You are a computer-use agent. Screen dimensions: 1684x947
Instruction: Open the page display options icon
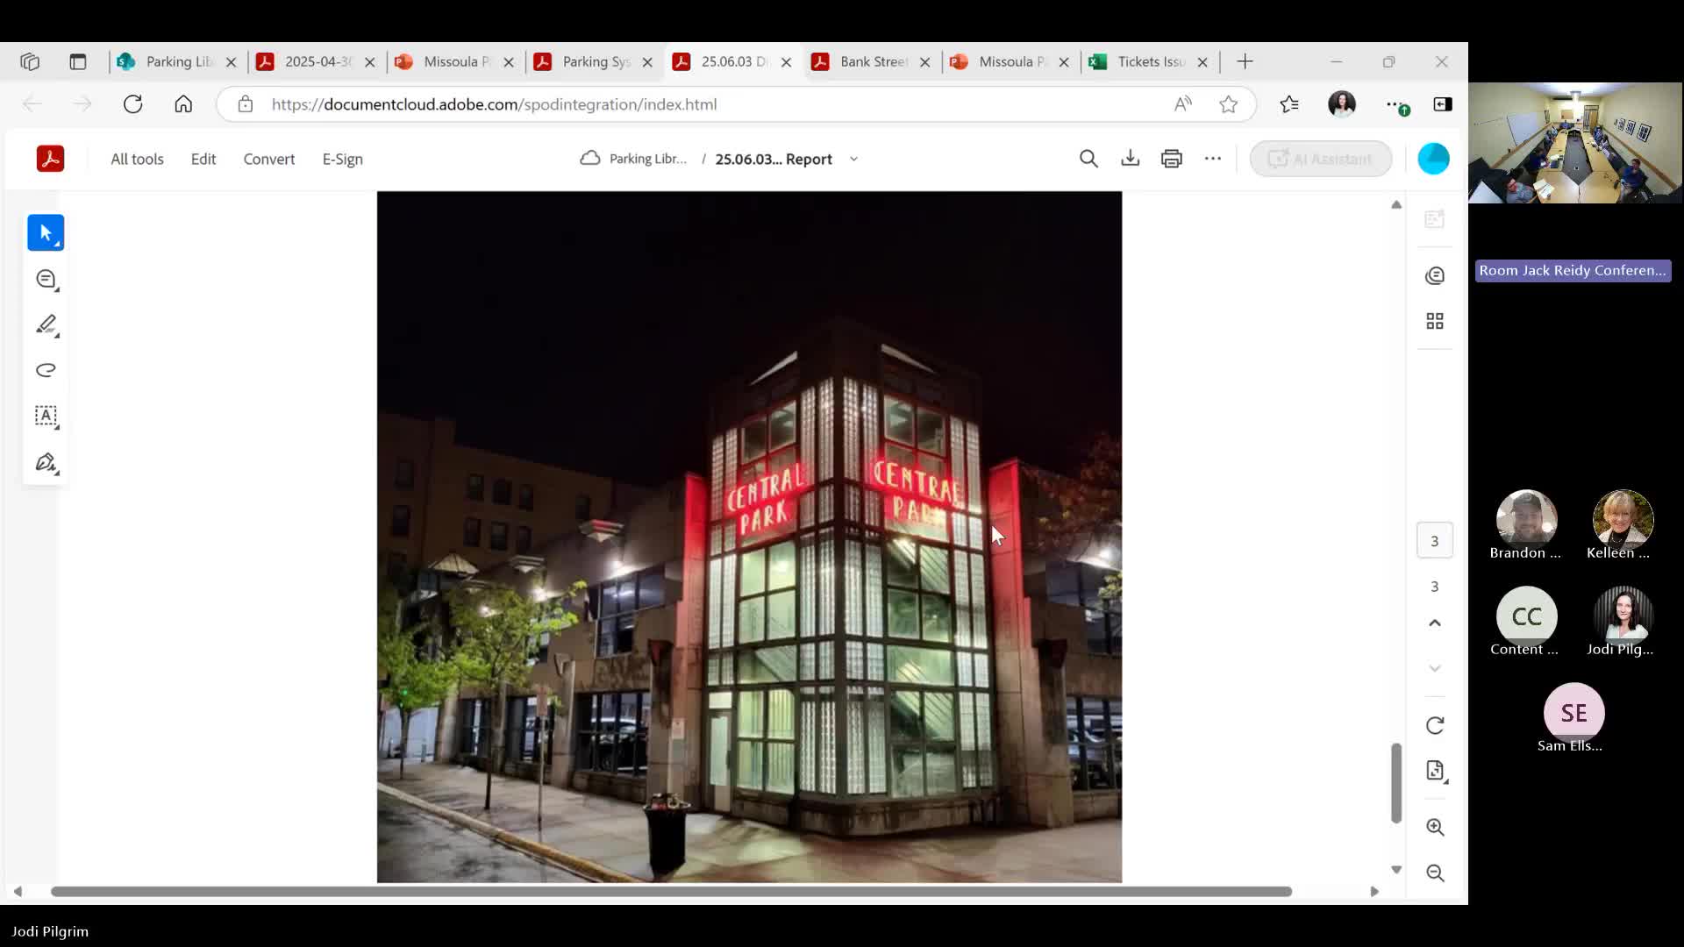[1435, 771]
